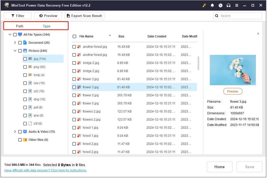
Task: Check the jpg (114) checkbox
Action: click(25, 59)
